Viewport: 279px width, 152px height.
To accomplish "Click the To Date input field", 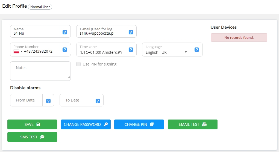I will tap(76, 100).
